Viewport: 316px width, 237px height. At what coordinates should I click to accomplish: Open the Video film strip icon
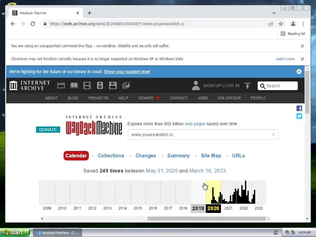point(87,85)
